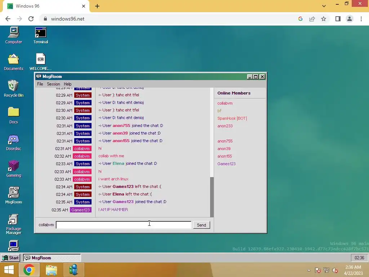Select the Docs folder icon

pos(14,115)
